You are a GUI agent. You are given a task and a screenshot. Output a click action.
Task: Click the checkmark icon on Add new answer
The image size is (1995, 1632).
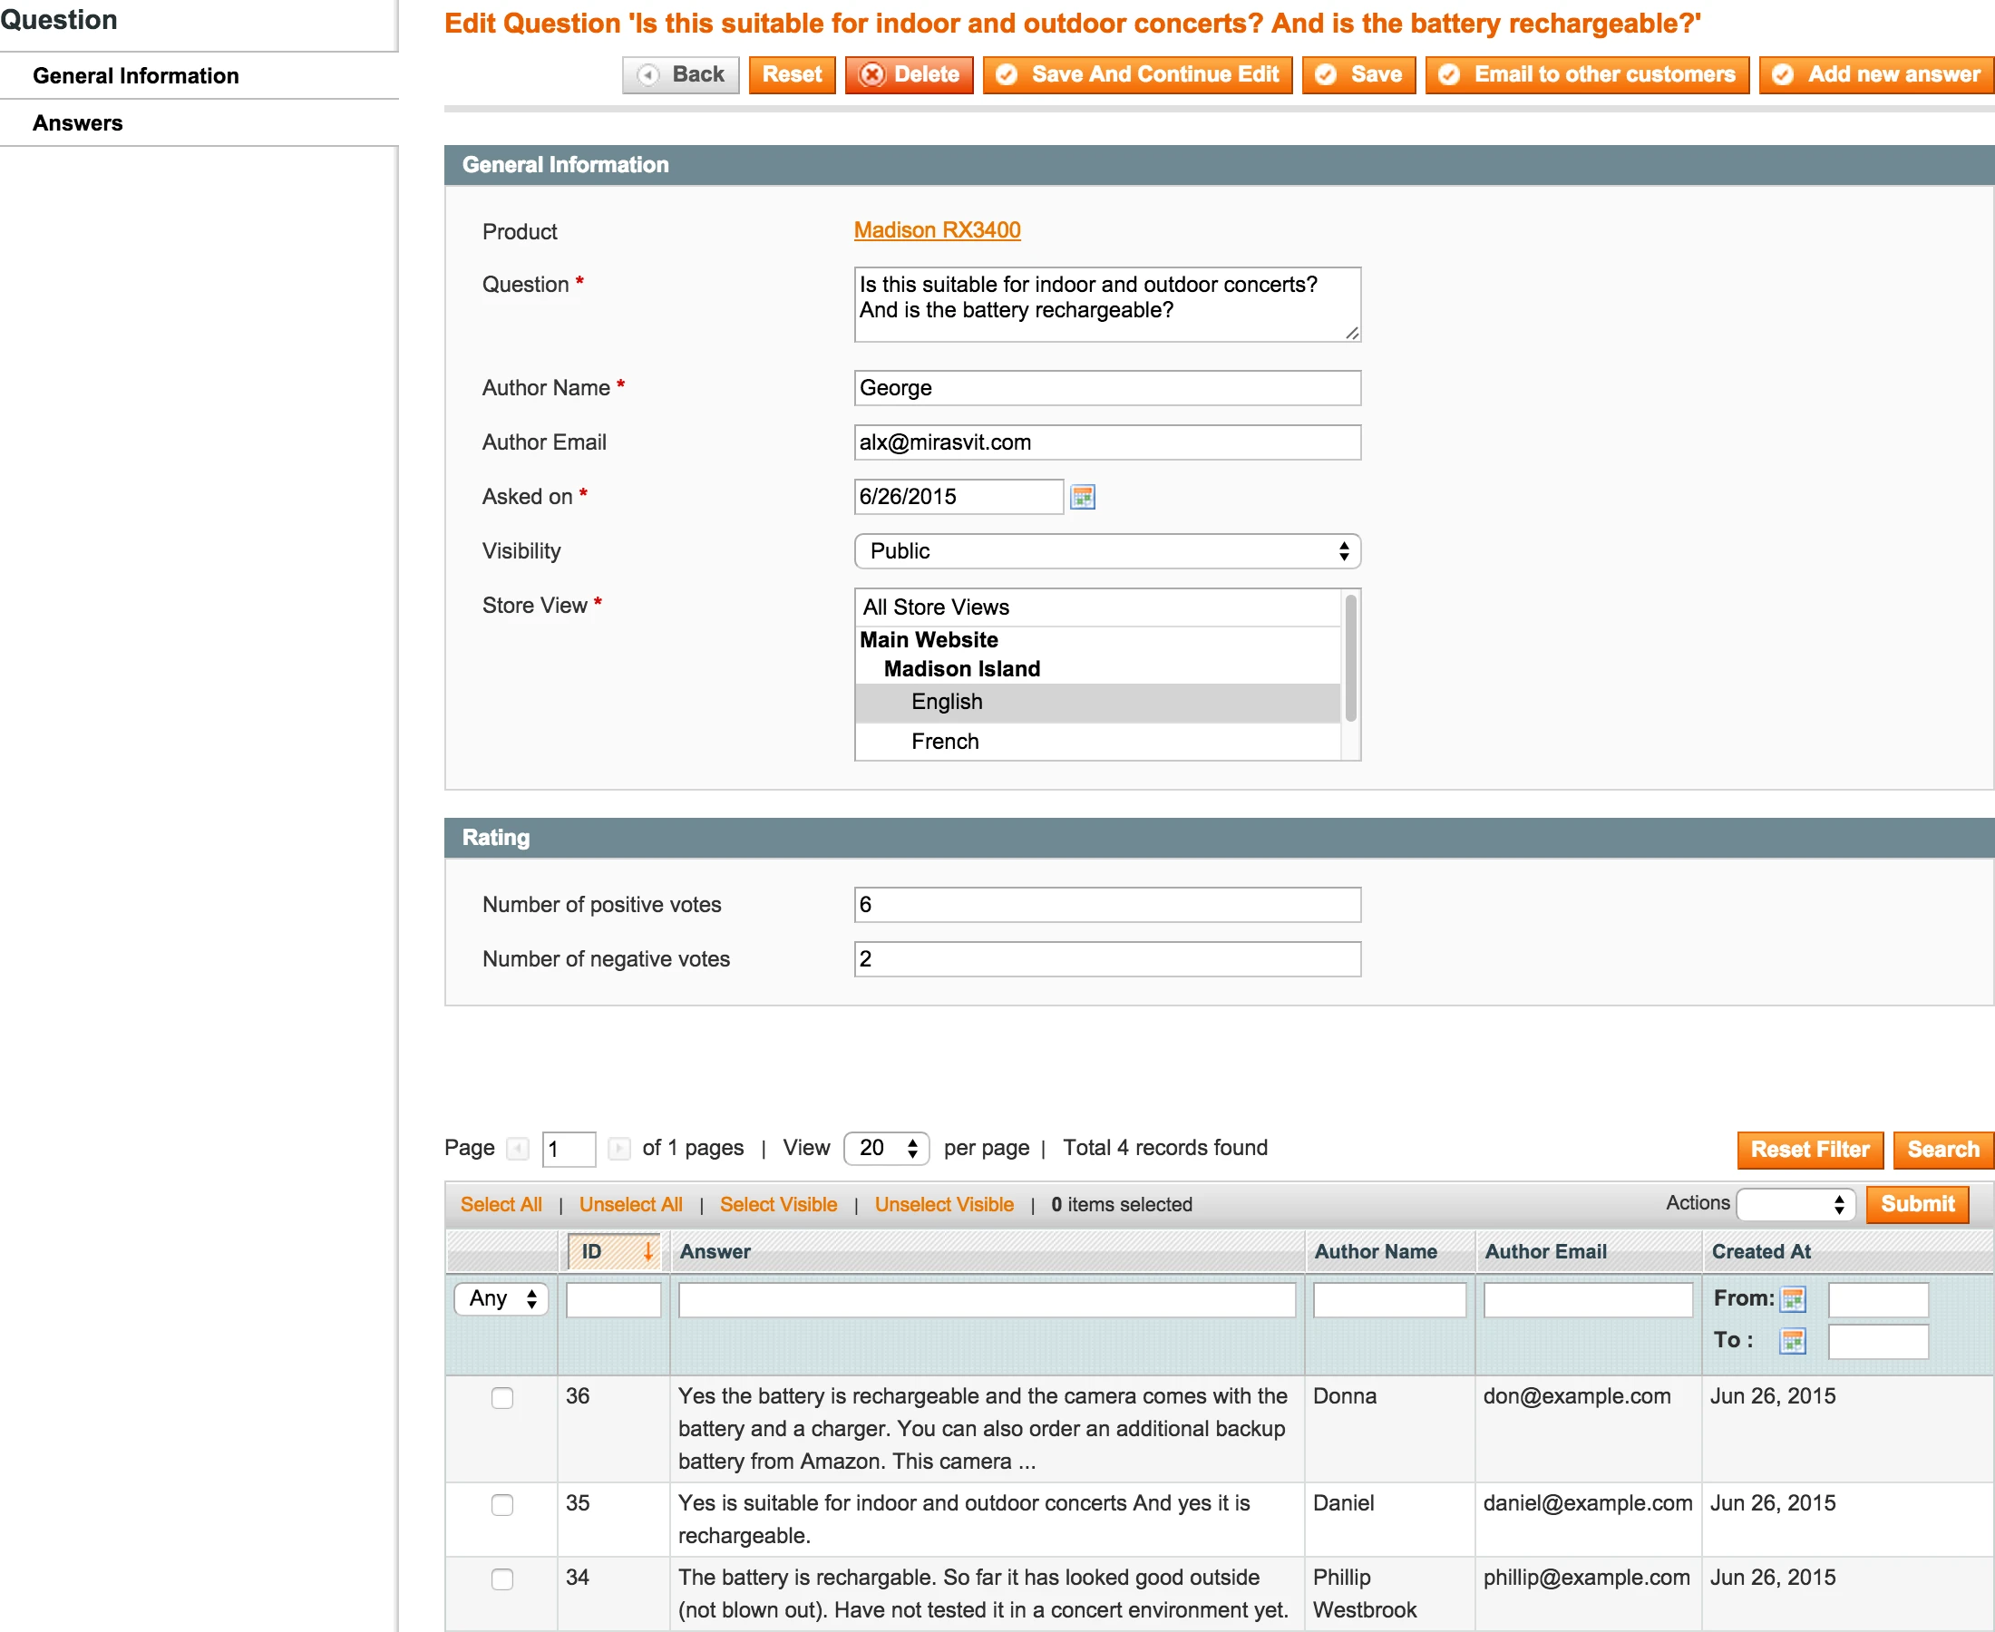pos(1784,74)
